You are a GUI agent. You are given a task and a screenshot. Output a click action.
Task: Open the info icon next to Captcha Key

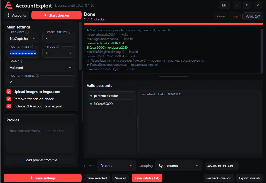coord(31,47)
